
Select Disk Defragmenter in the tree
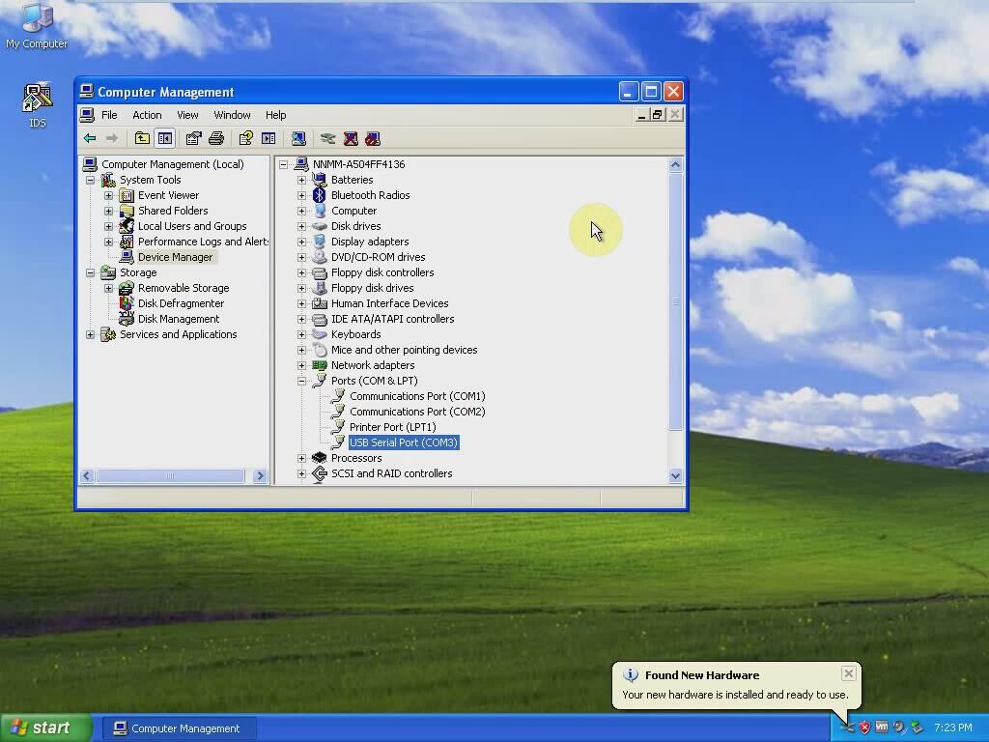point(181,303)
